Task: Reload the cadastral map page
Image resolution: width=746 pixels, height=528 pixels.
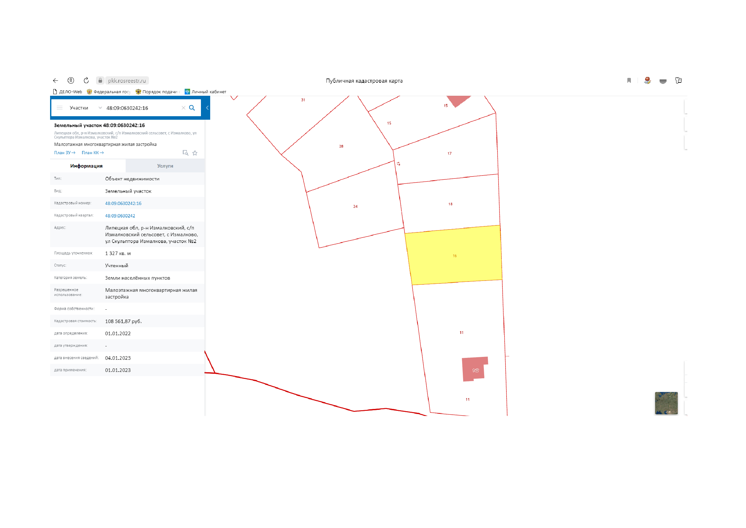Action: [86, 81]
